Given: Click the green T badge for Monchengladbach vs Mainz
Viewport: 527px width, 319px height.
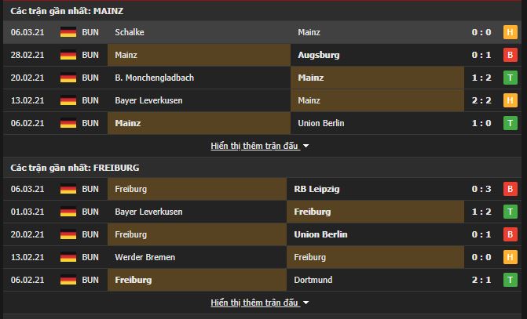Looking at the screenshot, I should [x=511, y=78].
